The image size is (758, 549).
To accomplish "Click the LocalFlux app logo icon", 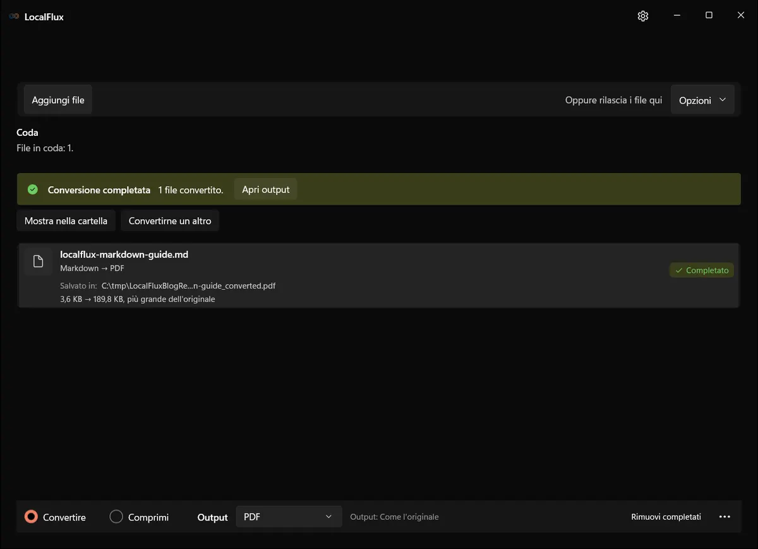I will [14, 17].
